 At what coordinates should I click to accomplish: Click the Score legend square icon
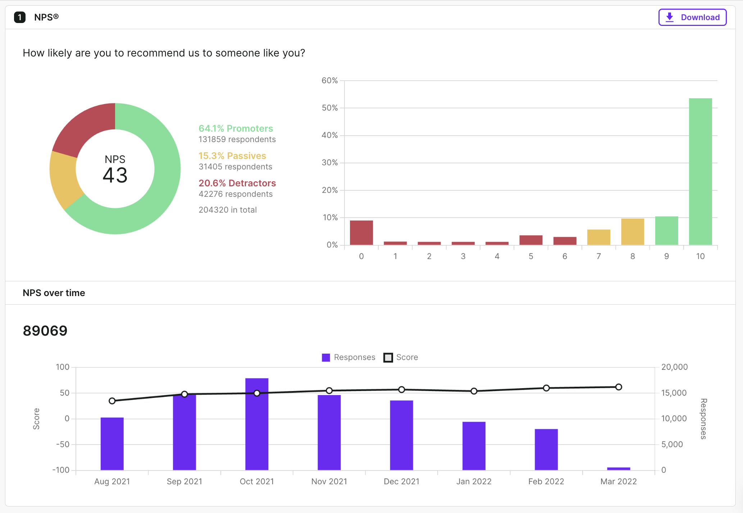(388, 358)
